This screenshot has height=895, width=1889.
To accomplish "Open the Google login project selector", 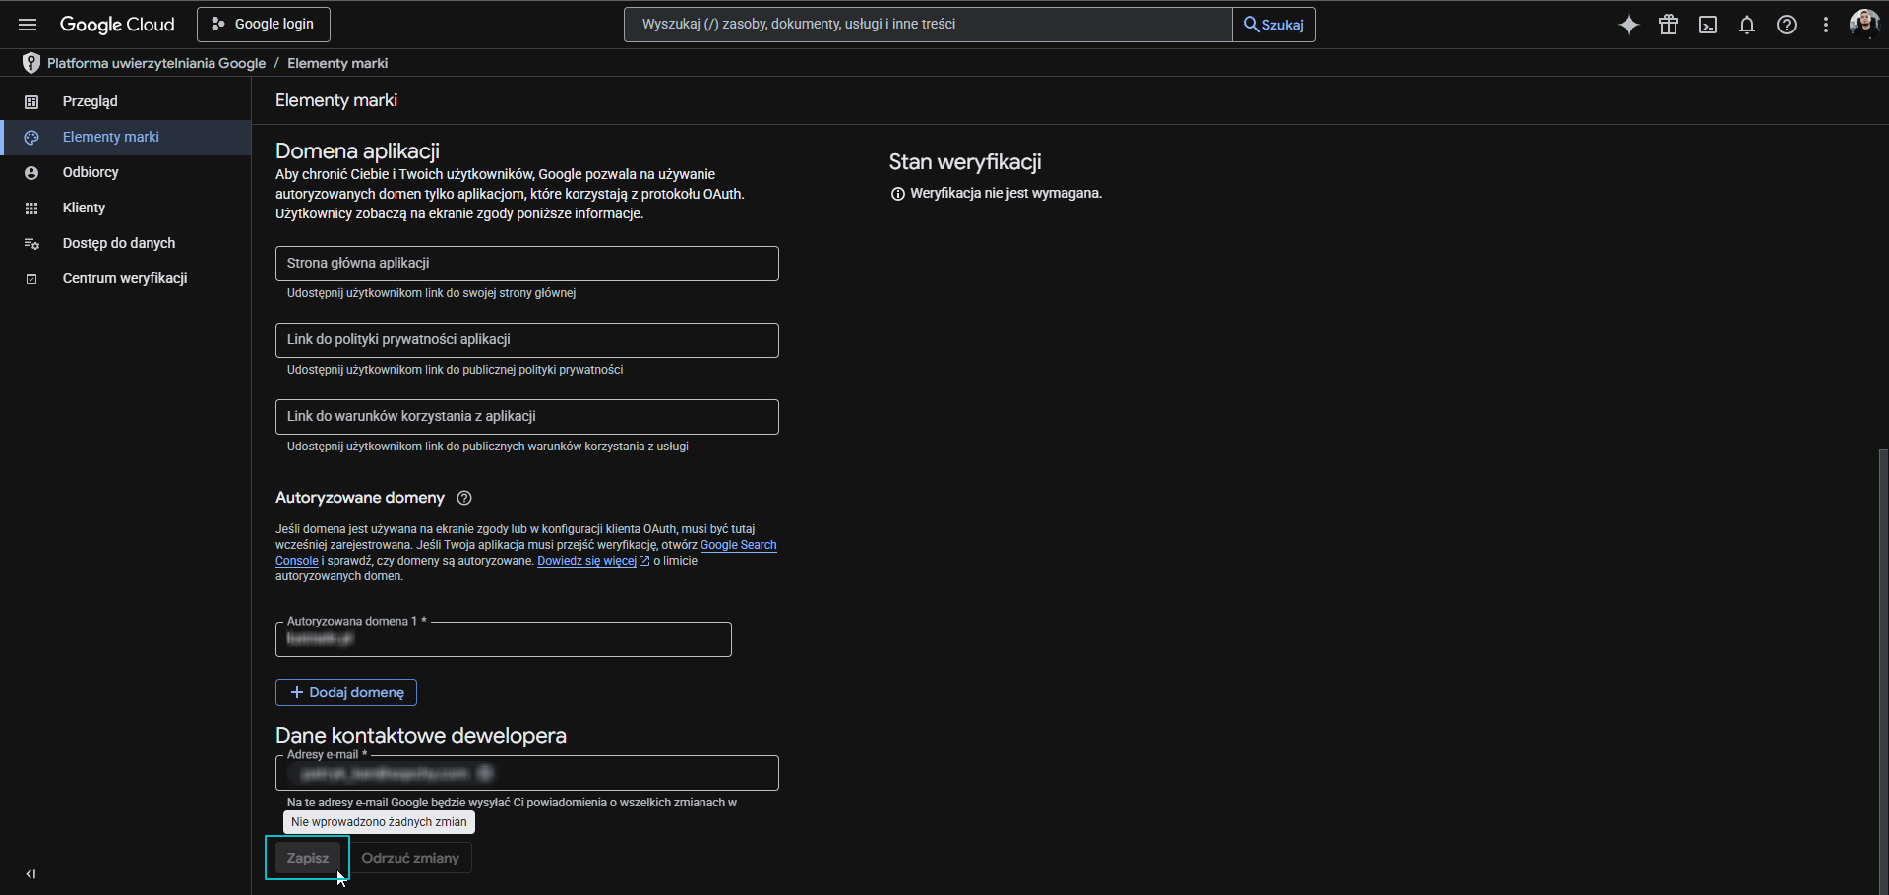I will point(264,25).
